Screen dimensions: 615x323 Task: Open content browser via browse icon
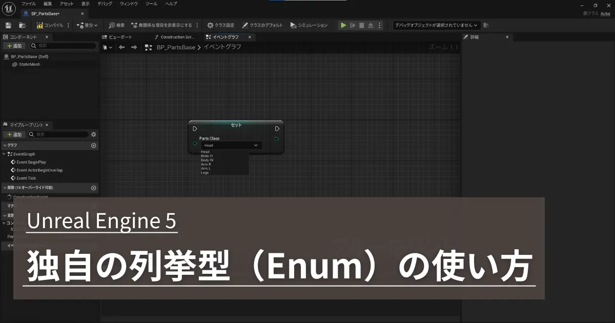tap(22, 25)
